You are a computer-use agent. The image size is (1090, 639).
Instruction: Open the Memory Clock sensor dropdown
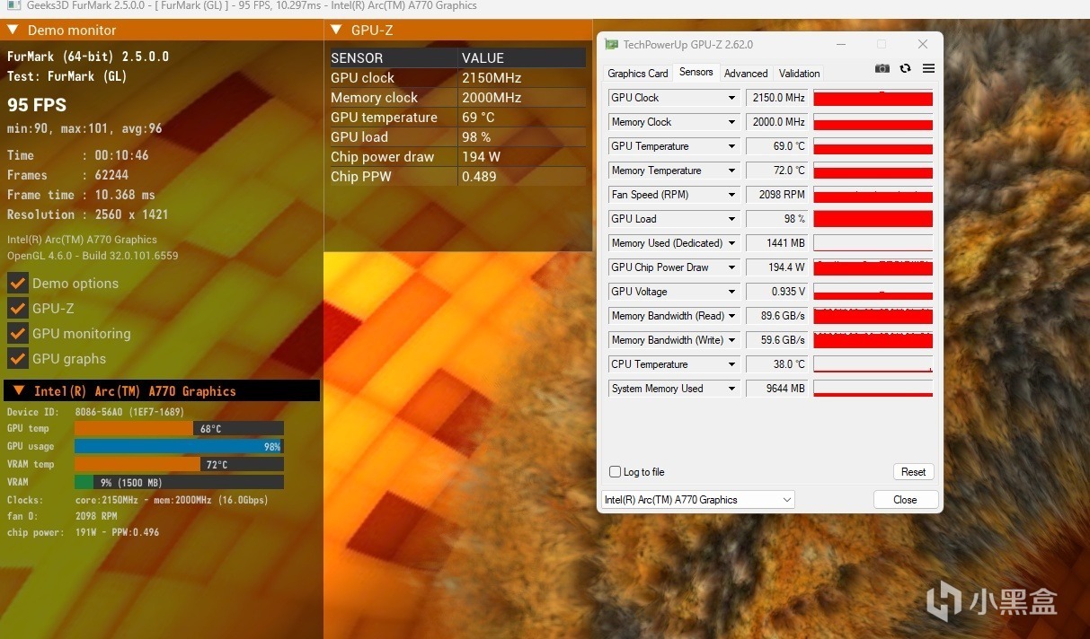(x=732, y=122)
